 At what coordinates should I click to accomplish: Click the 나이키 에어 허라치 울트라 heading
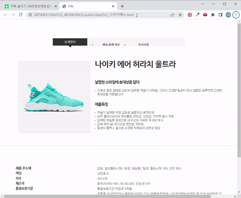tap(135, 64)
